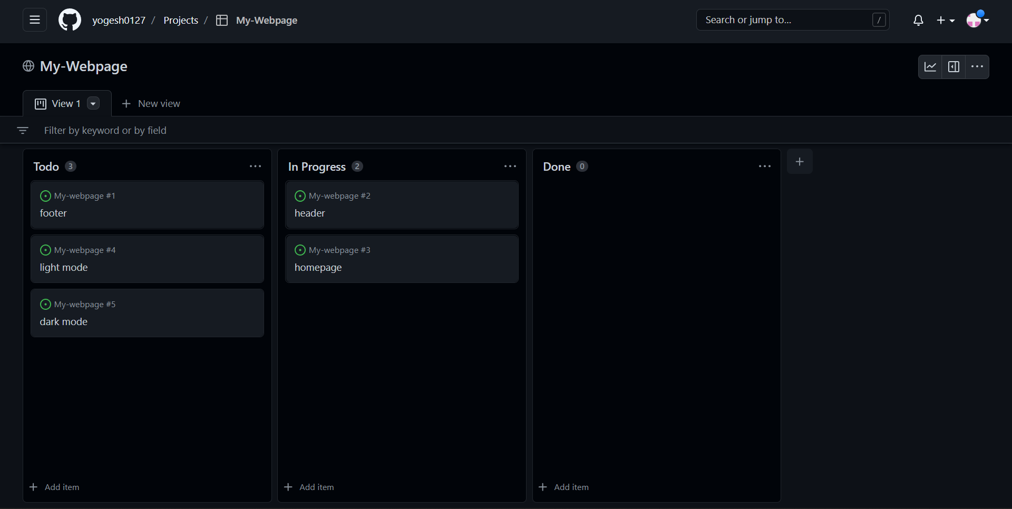Click the plus icon to add a new column

point(800,162)
